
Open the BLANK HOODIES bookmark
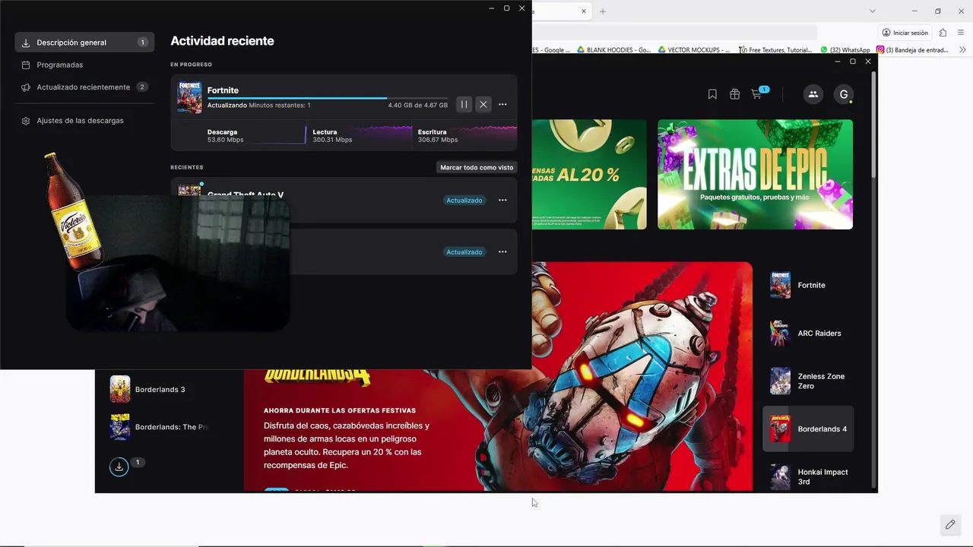point(614,50)
